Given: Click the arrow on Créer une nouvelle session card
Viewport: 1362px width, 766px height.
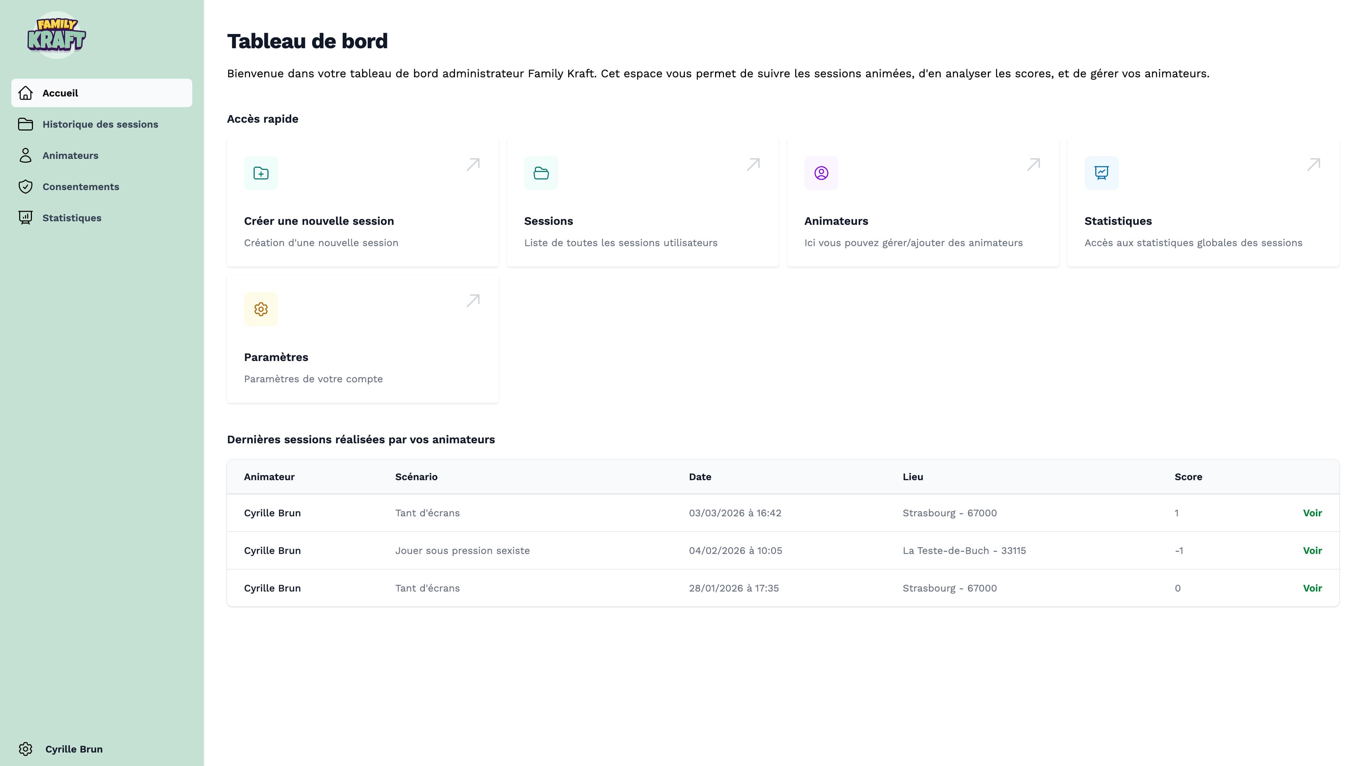Looking at the screenshot, I should click(473, 165).
